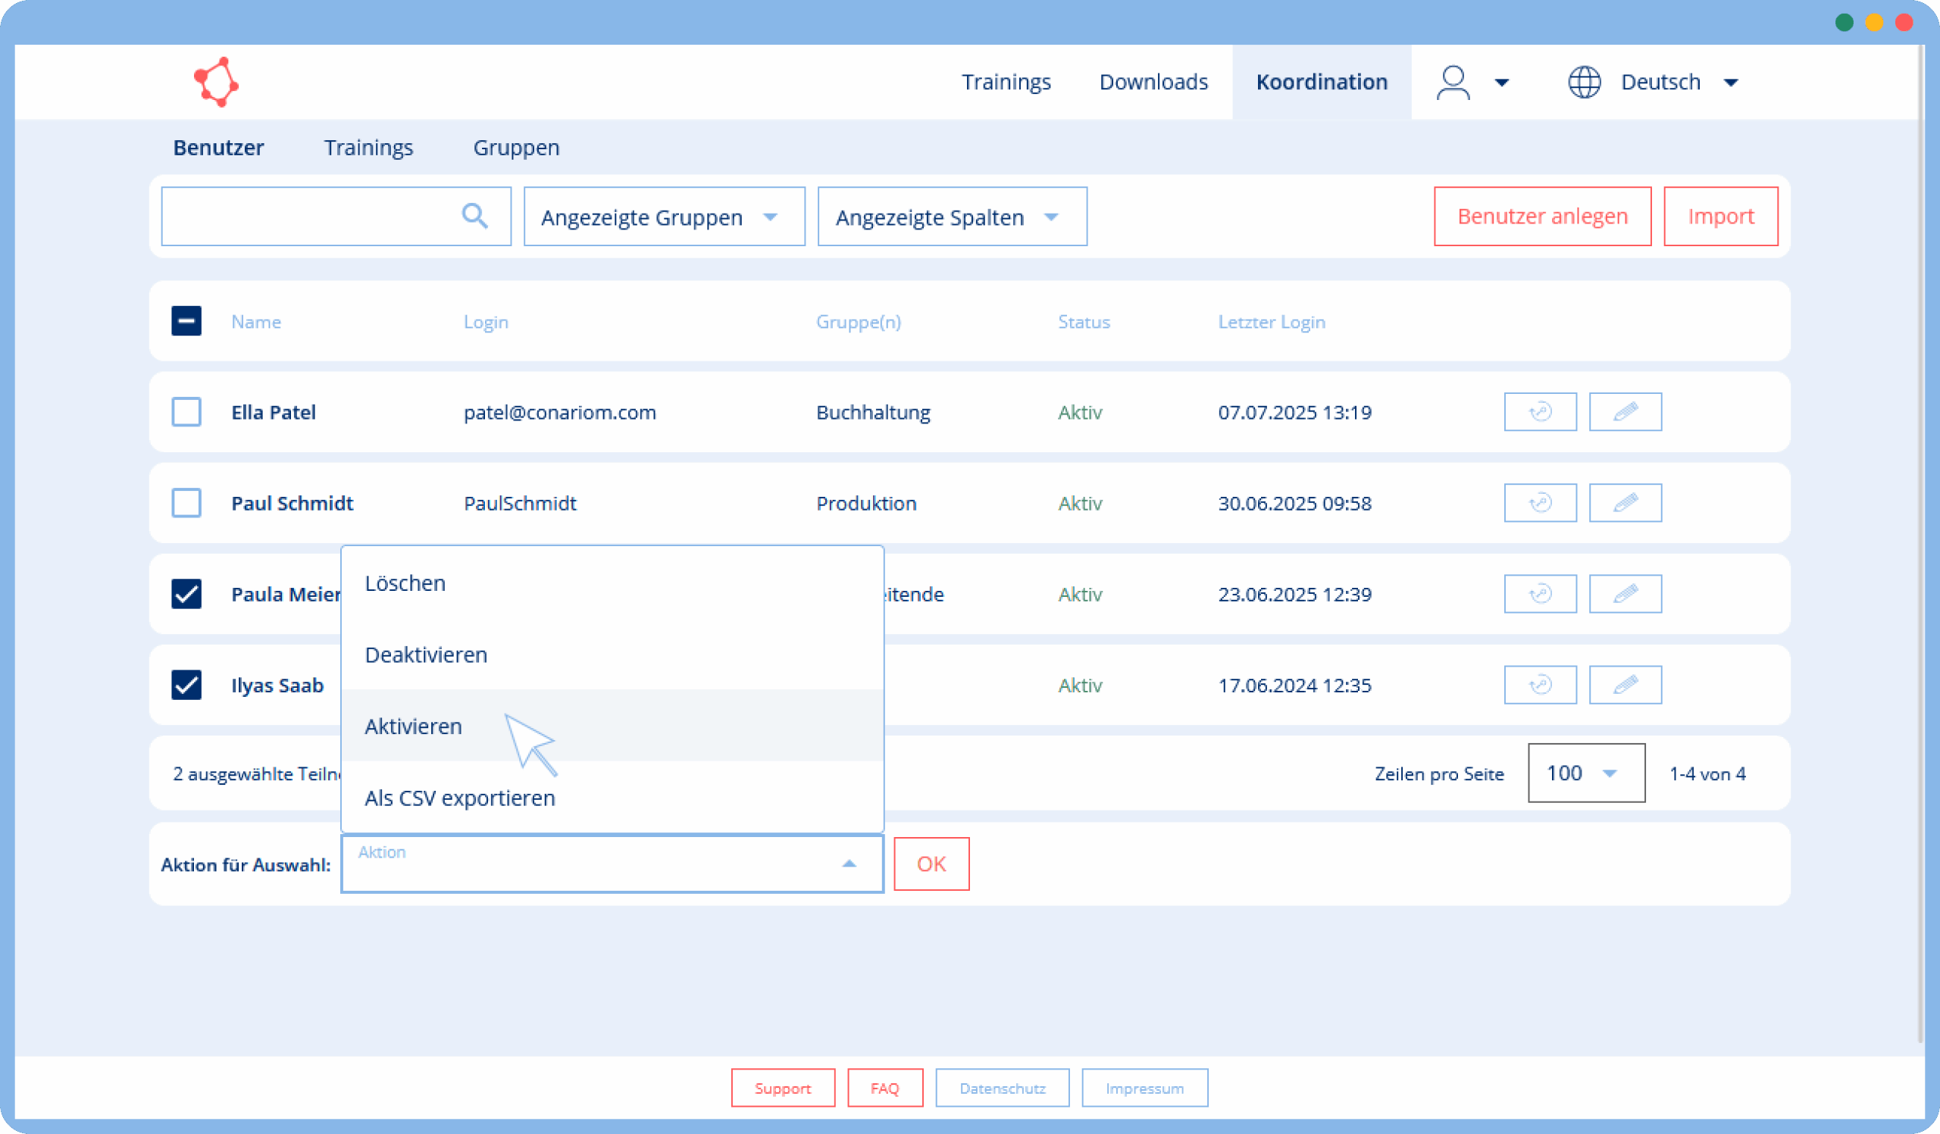
Task: Open rows per page 100 dropdown
Action: pyautogui.click(x=1585, y=773)
